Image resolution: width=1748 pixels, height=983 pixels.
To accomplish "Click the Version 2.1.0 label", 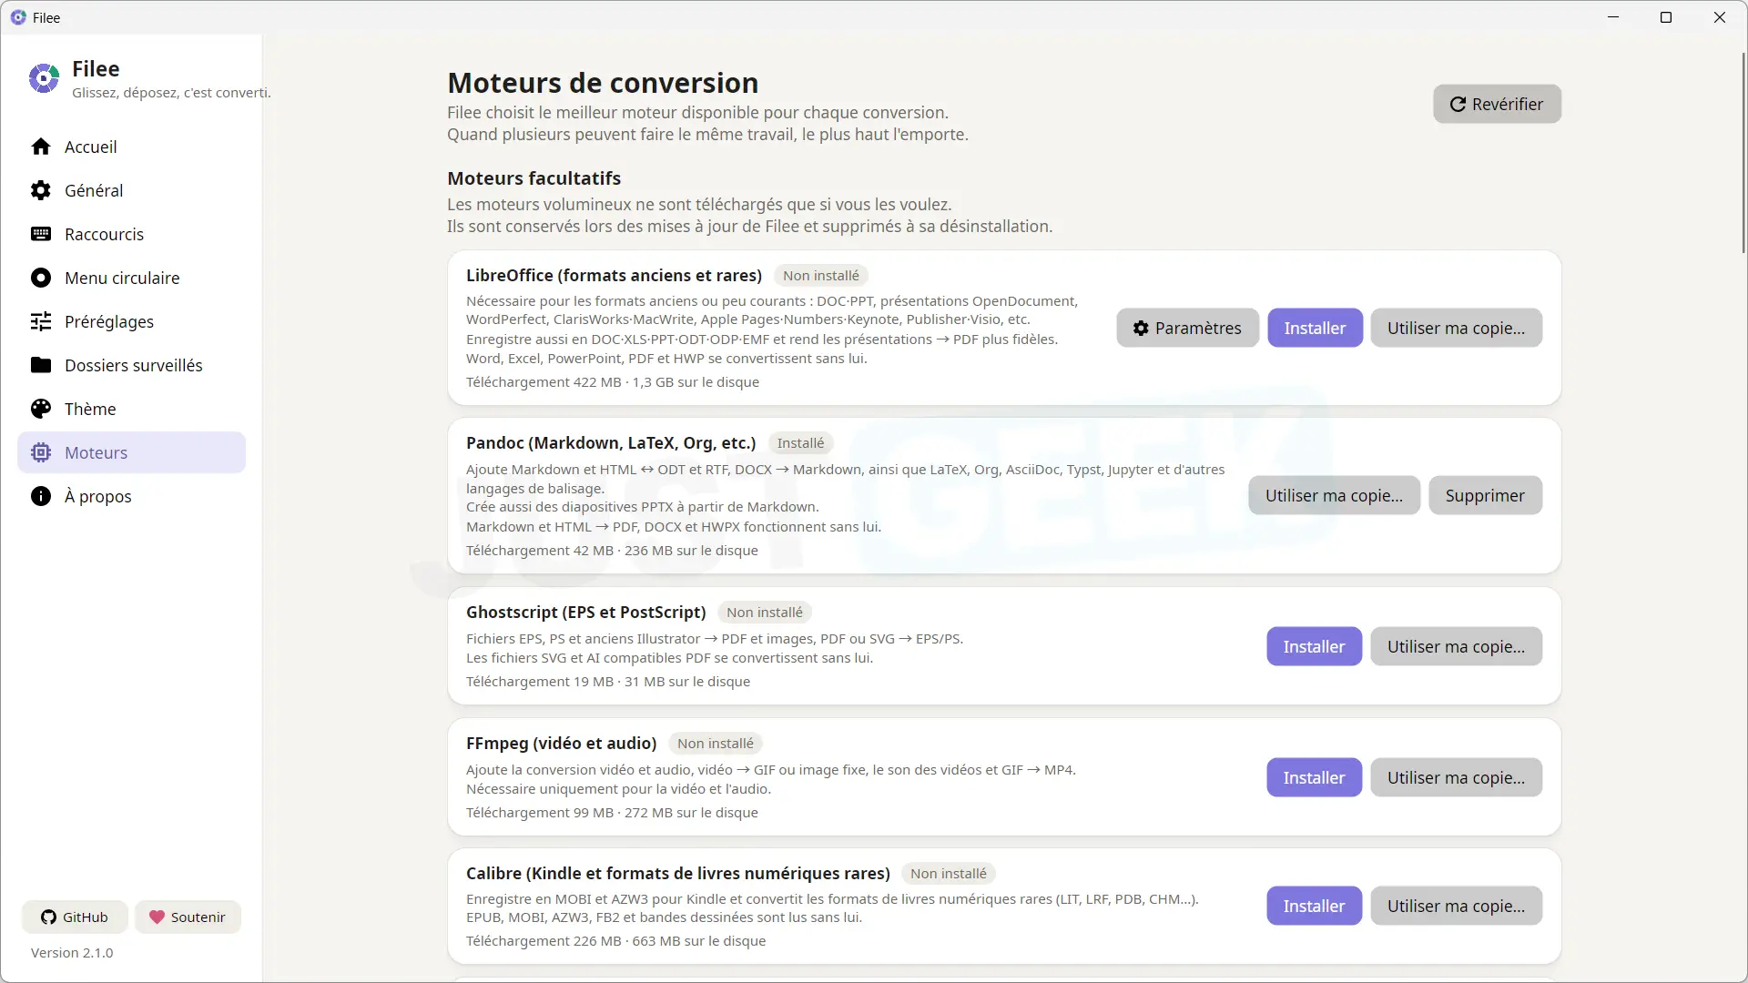I will coord(72,953).
